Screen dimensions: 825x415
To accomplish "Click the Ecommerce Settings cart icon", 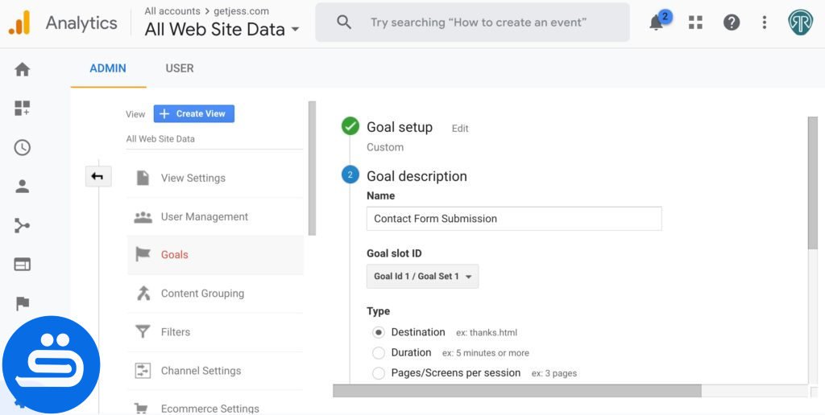I will [141, 409].
